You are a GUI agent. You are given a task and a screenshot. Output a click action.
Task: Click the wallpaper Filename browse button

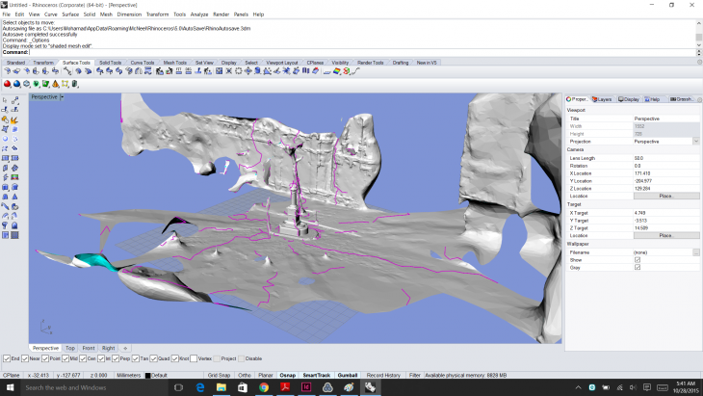tap(696, 251)
